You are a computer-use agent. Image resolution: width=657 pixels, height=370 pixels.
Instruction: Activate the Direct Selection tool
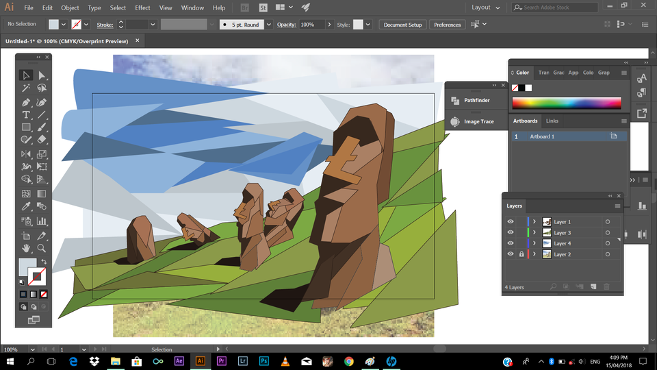tap(42, 75)
